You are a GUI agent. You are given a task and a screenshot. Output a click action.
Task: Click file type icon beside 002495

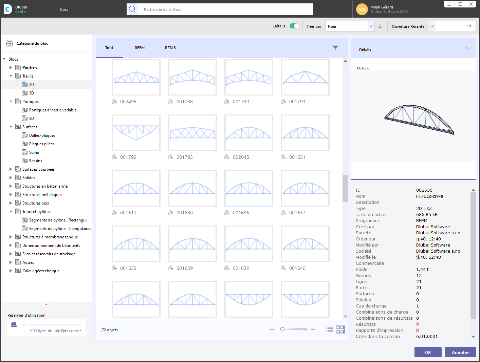[114, 102]
